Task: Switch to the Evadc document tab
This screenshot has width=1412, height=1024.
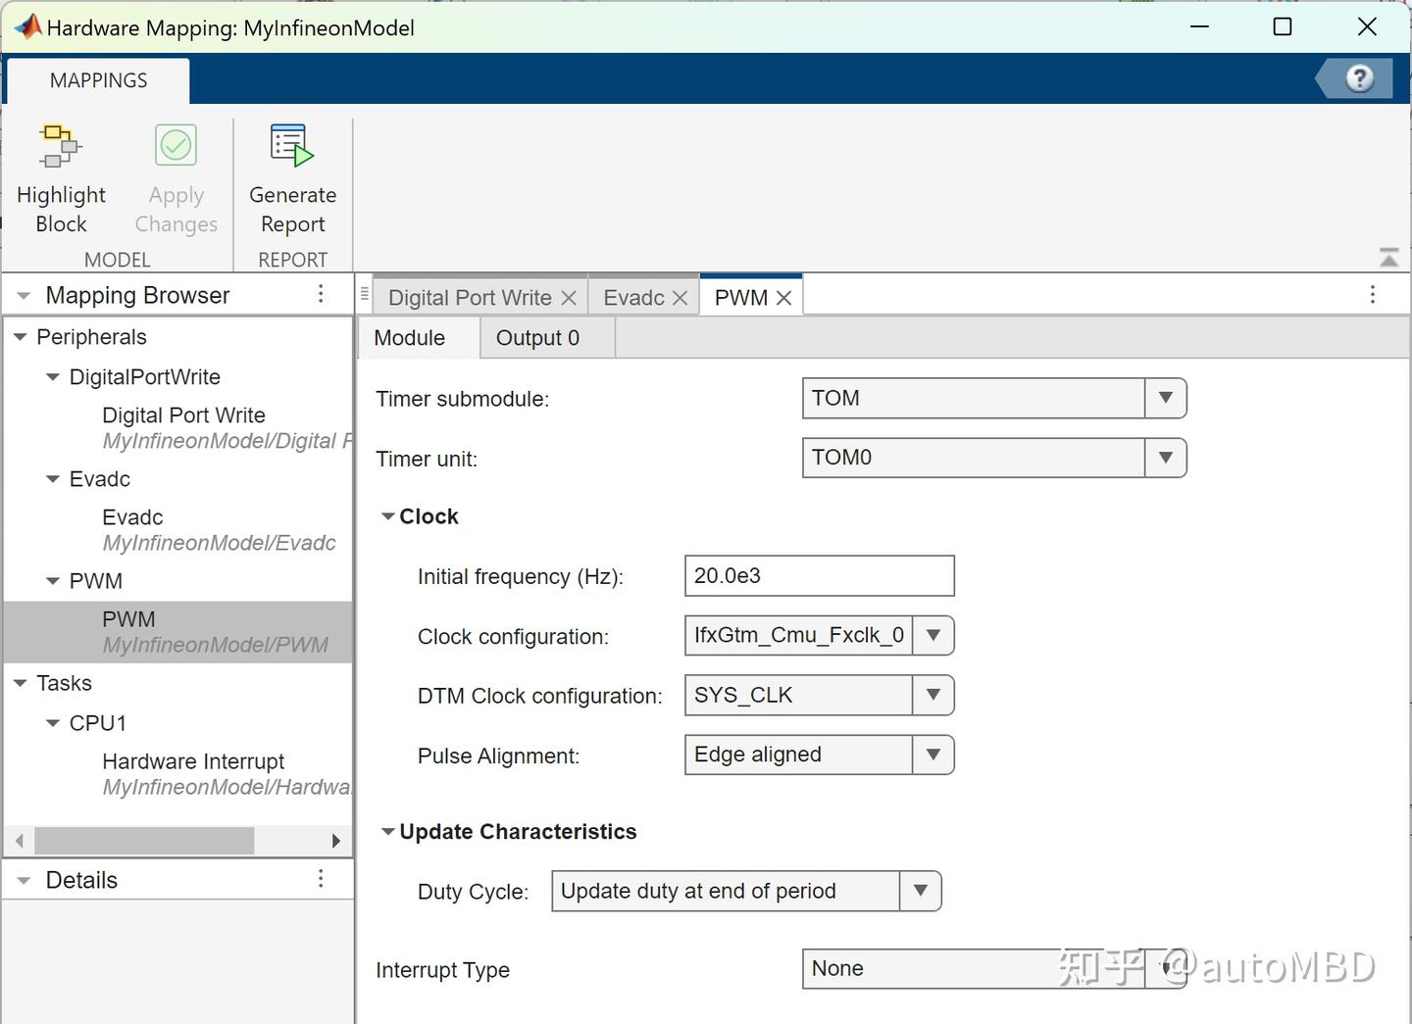Action: (633, 298)
